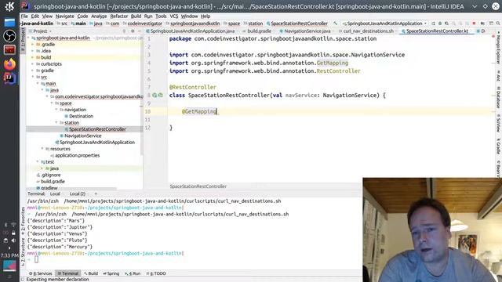Click the Search Everywhere magnifier icon

tap(498, 23)
